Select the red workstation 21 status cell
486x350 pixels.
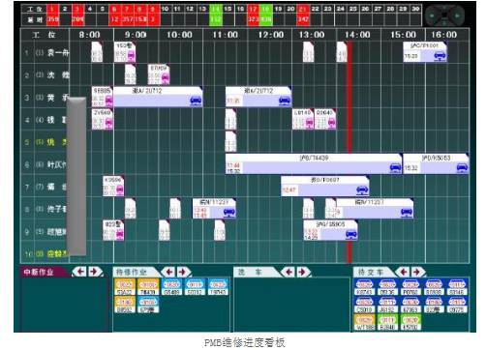(x=303, y=15)
